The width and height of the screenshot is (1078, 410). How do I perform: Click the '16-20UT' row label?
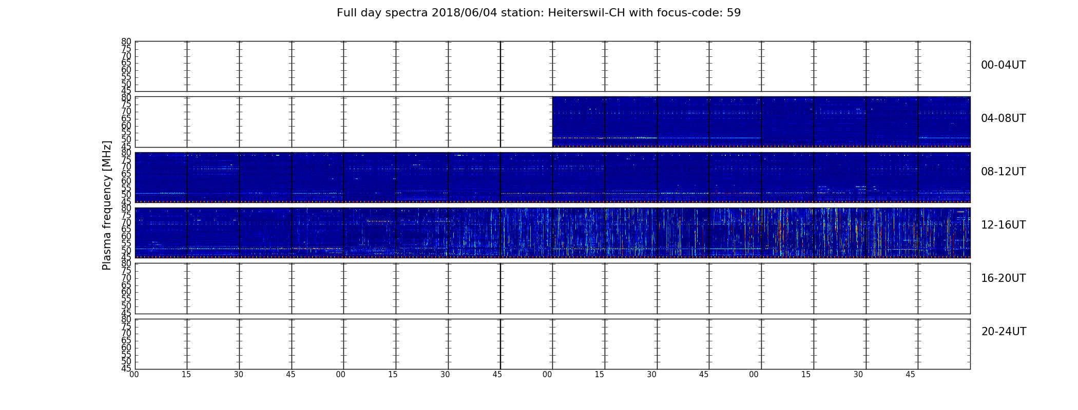point(1003,278)
